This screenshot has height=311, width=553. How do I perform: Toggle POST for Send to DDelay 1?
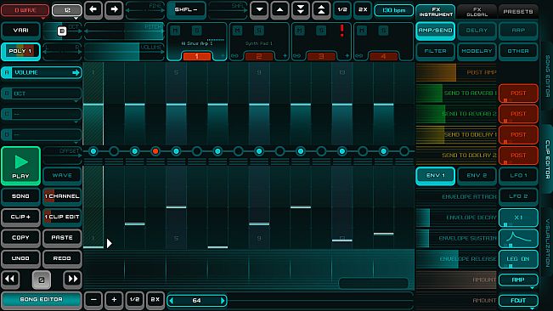click(518, 135)
